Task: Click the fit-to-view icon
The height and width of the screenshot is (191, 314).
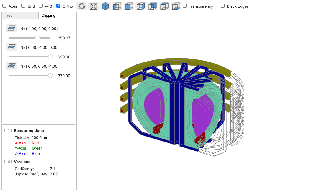Action: coord(94,6)
